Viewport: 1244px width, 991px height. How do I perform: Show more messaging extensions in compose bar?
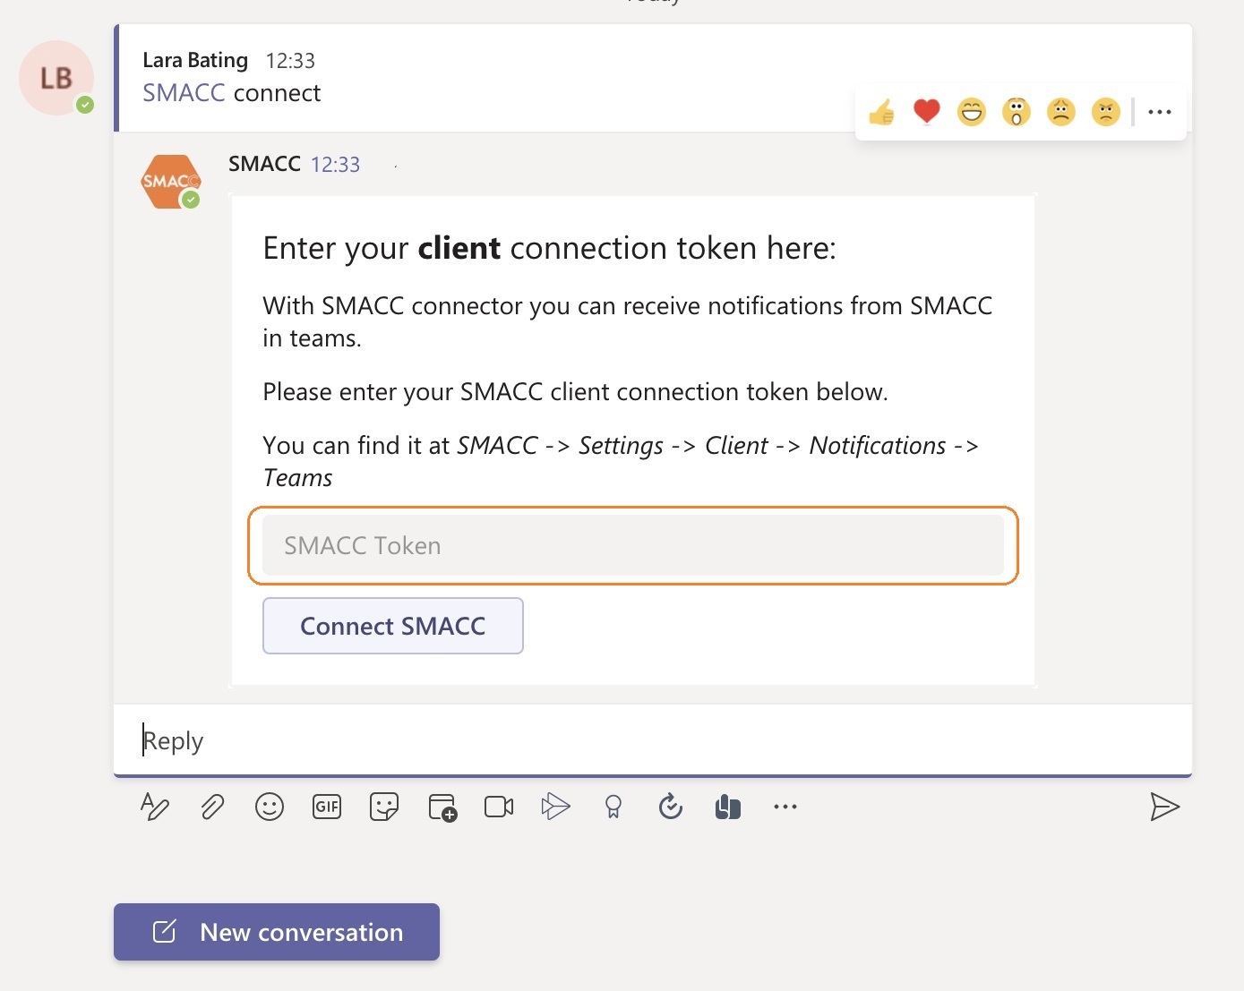[x=785, y=807]
